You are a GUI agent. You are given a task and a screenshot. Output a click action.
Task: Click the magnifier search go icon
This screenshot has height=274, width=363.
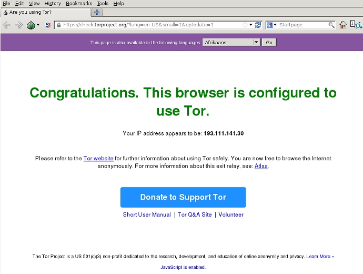pyautogui.click(x=331, y=25)
